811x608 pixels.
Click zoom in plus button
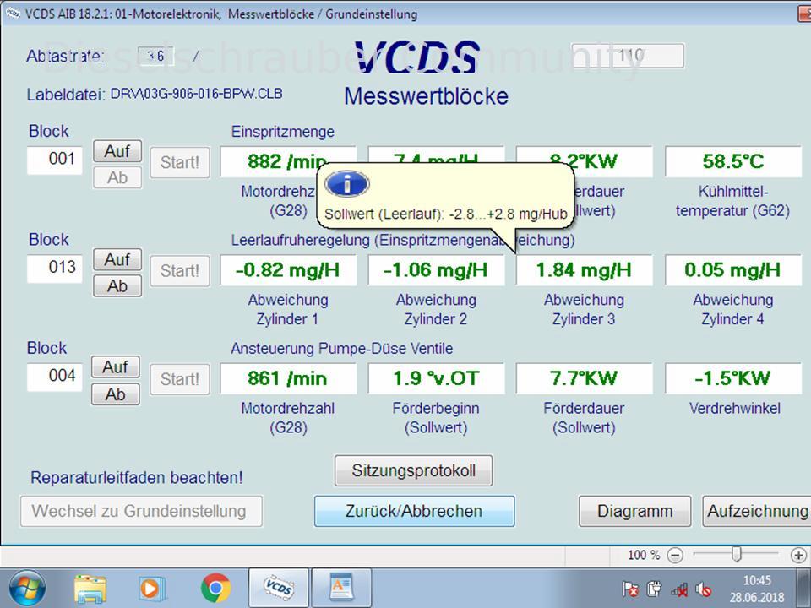coord(798,556)
